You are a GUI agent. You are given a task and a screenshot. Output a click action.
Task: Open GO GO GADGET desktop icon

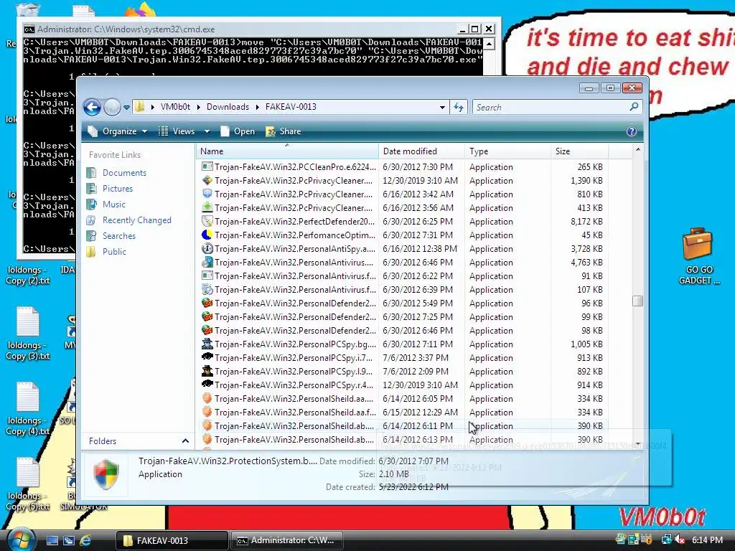click(x=699, y=256)
